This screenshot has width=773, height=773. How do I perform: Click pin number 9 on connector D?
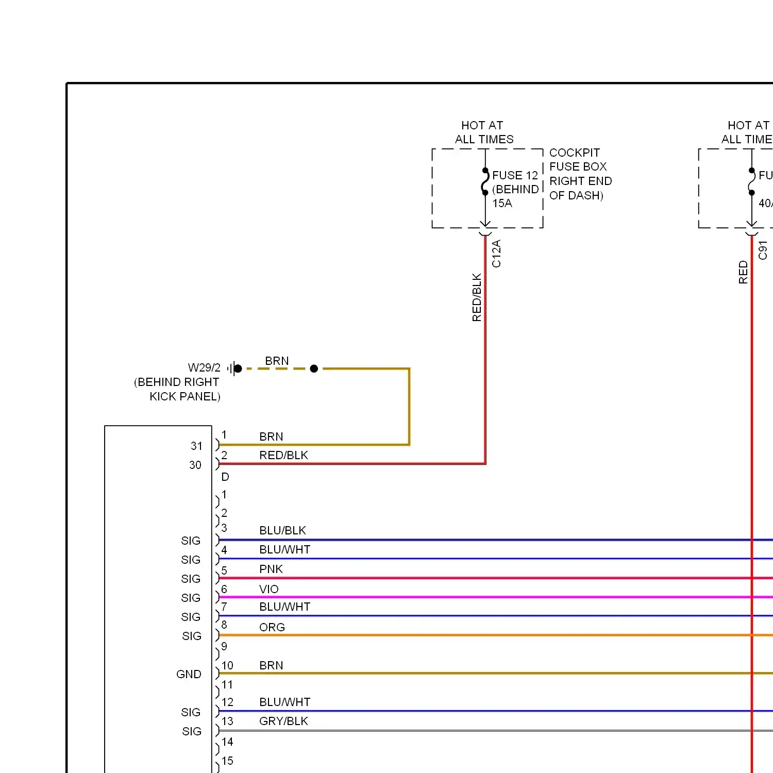pos(224,646)
